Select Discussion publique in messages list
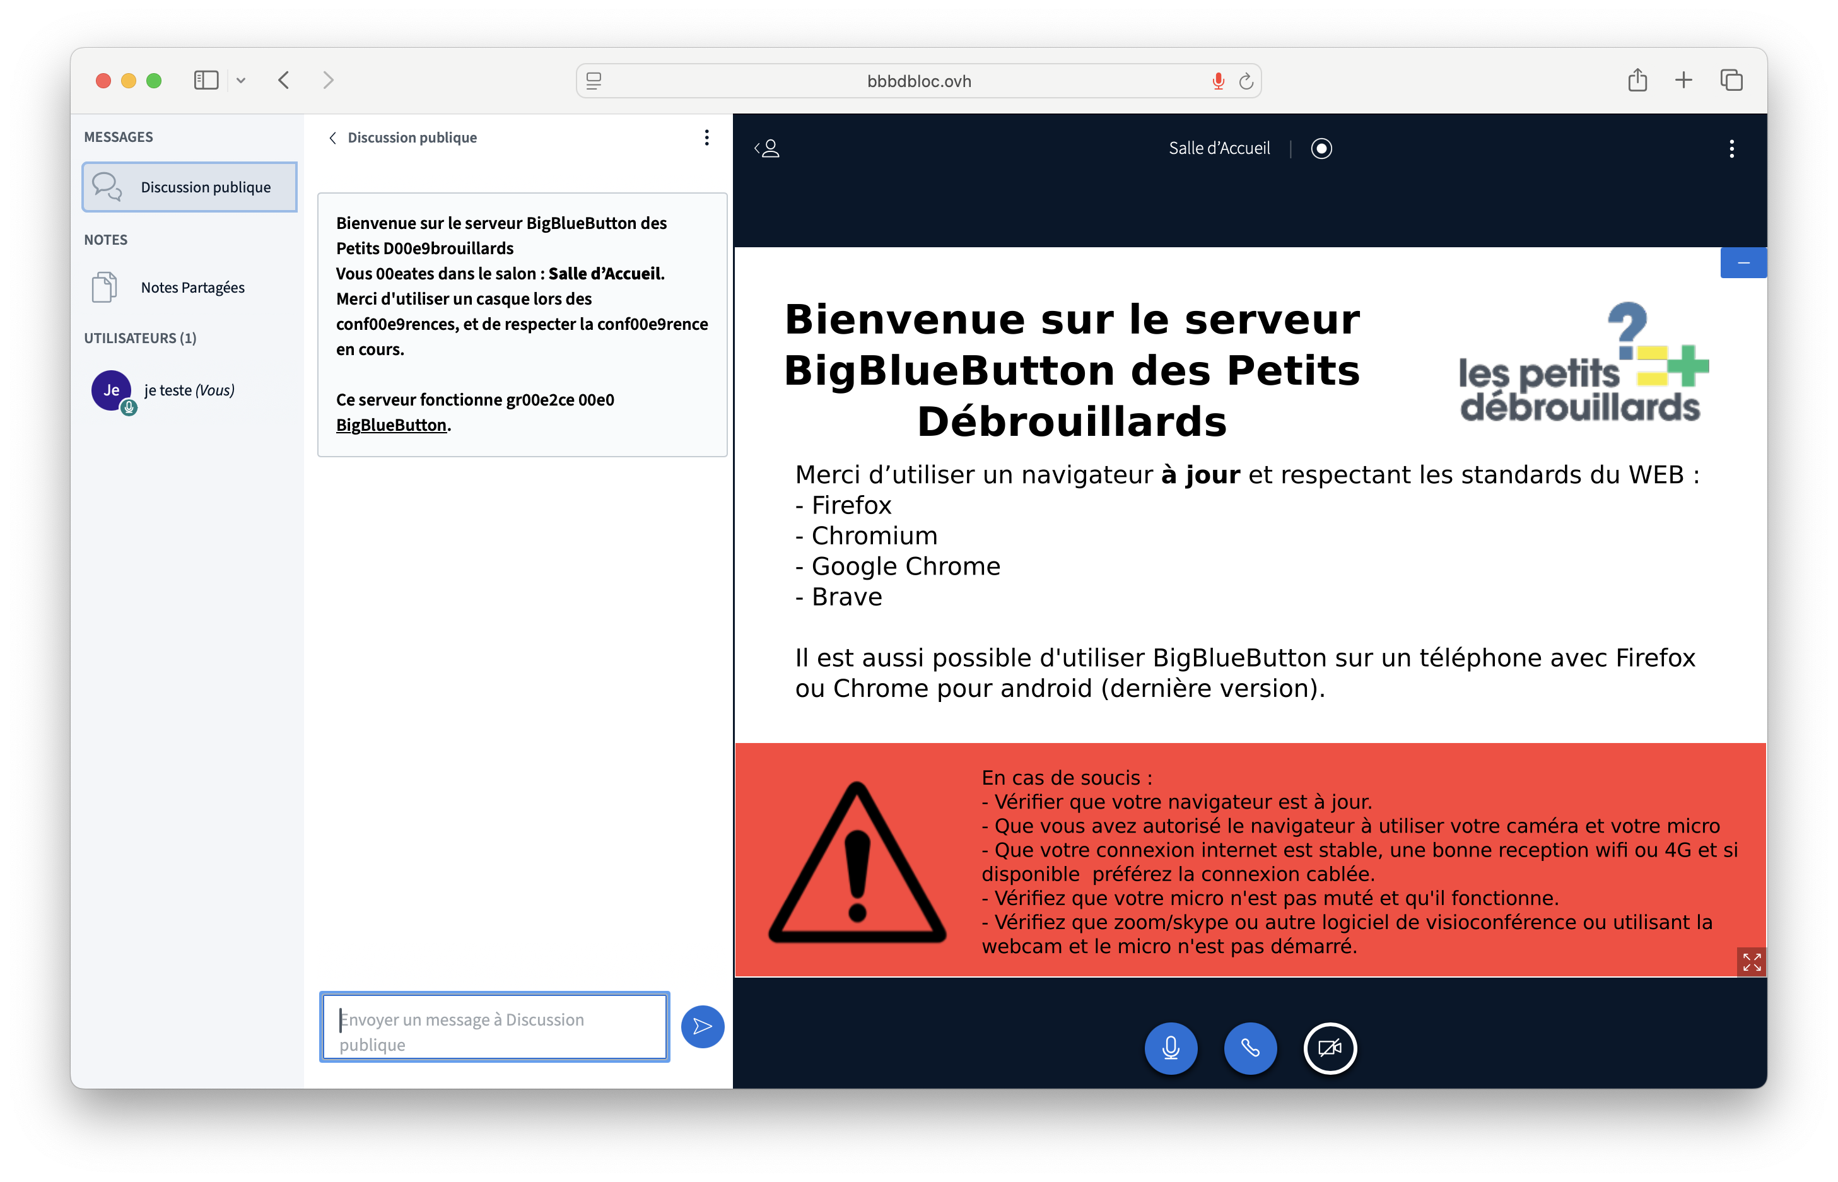This screenshot has height=1182, width=1838. coord(190,187)
